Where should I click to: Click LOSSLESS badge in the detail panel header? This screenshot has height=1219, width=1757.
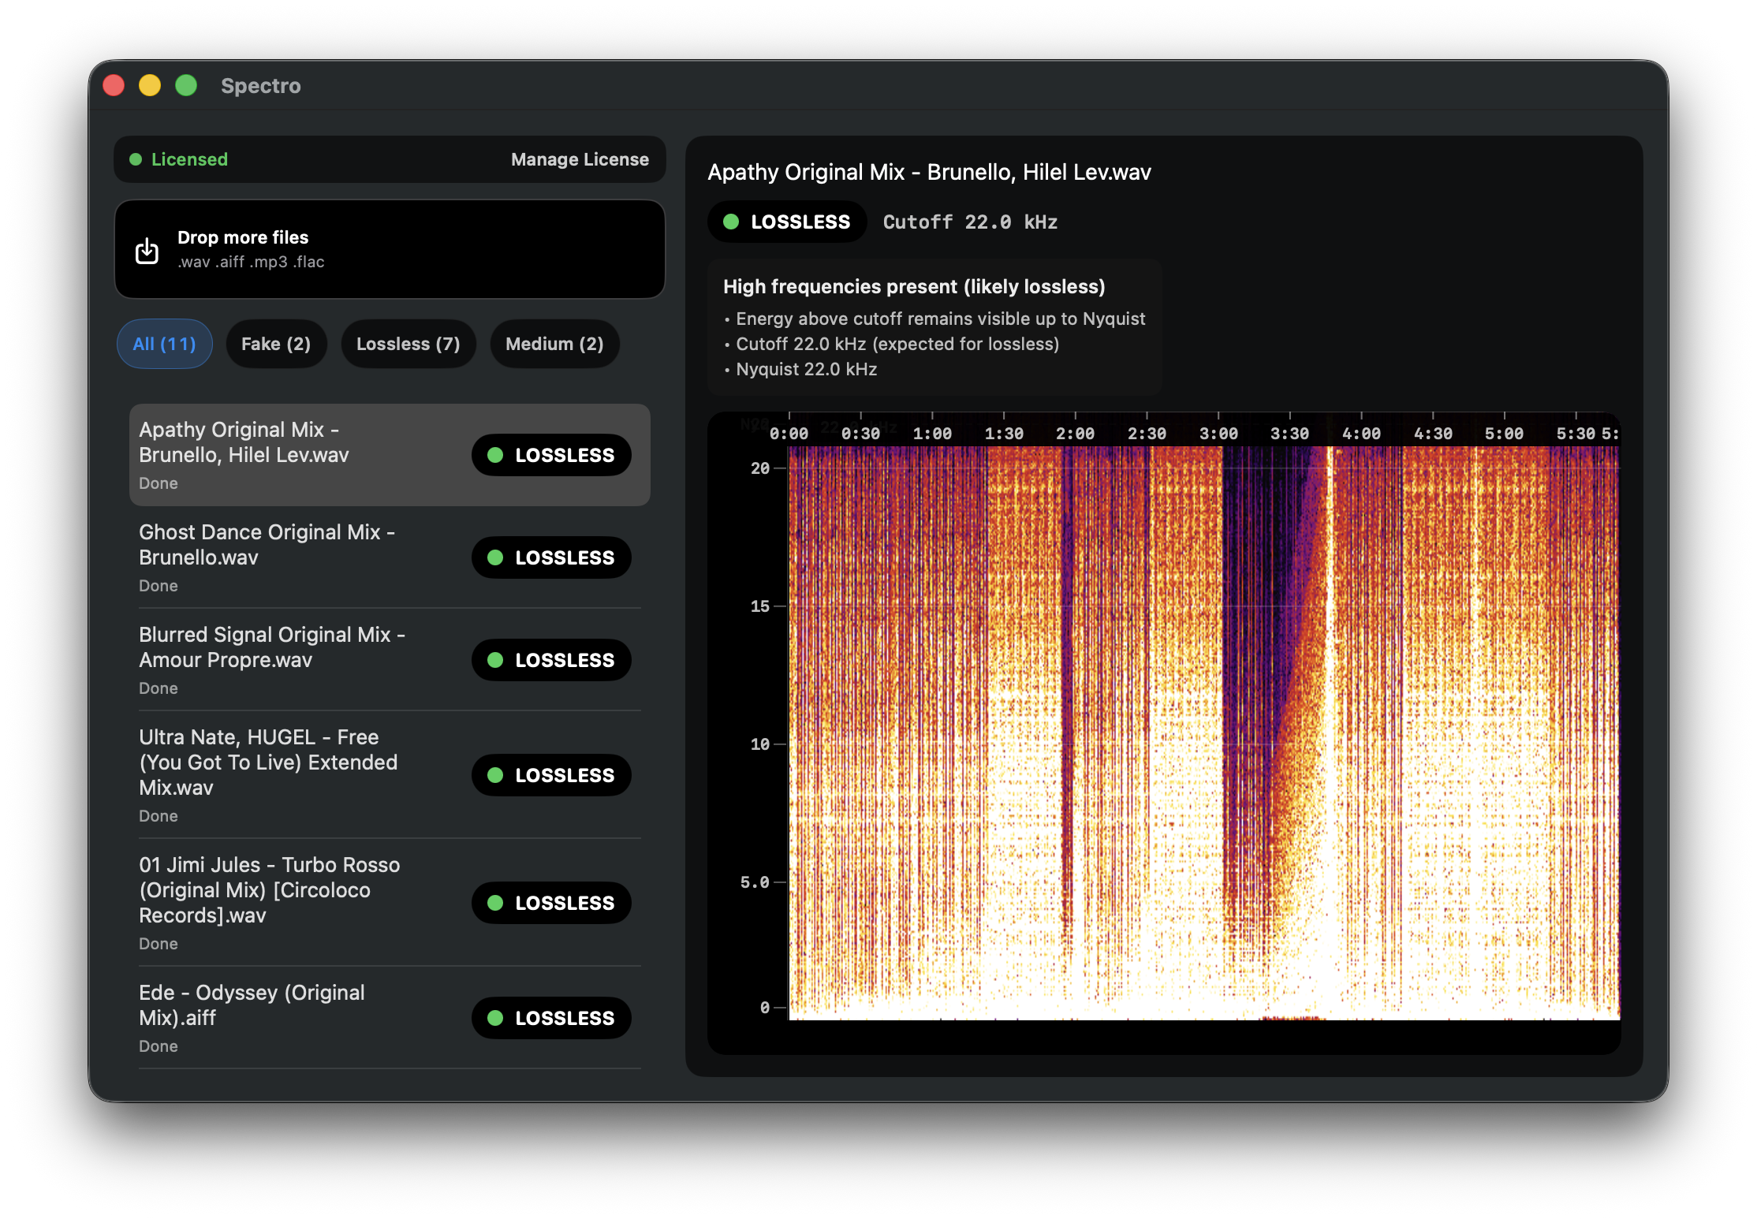[x=786, y=222]
